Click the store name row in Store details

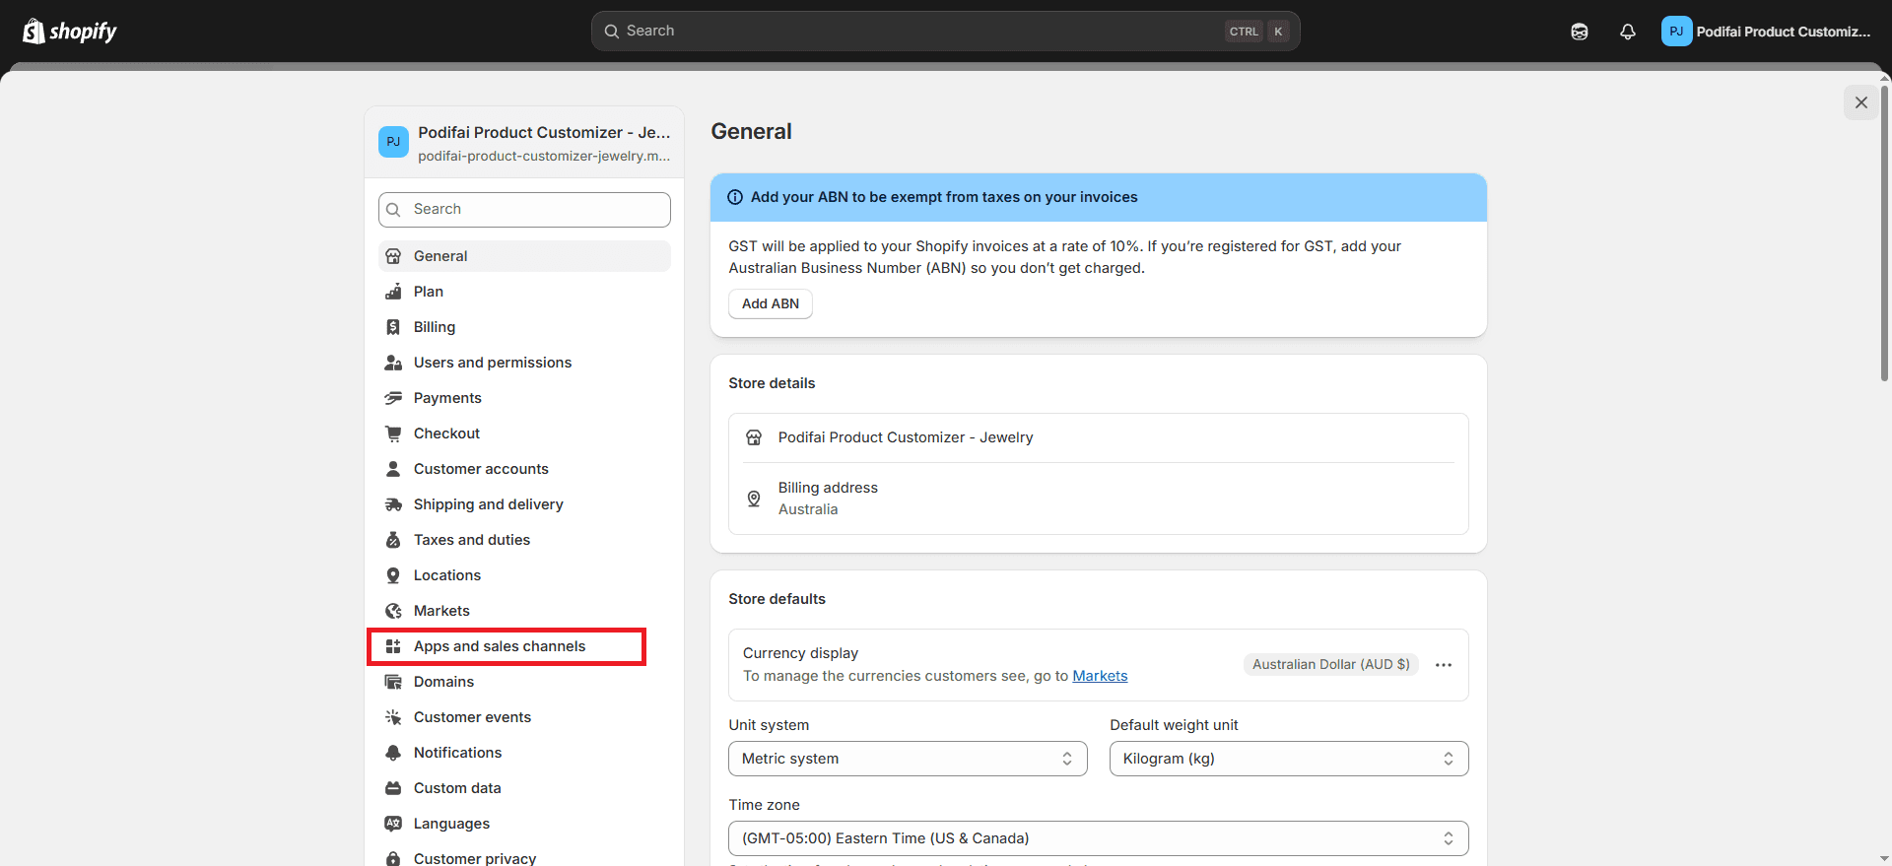(1099, 437)
